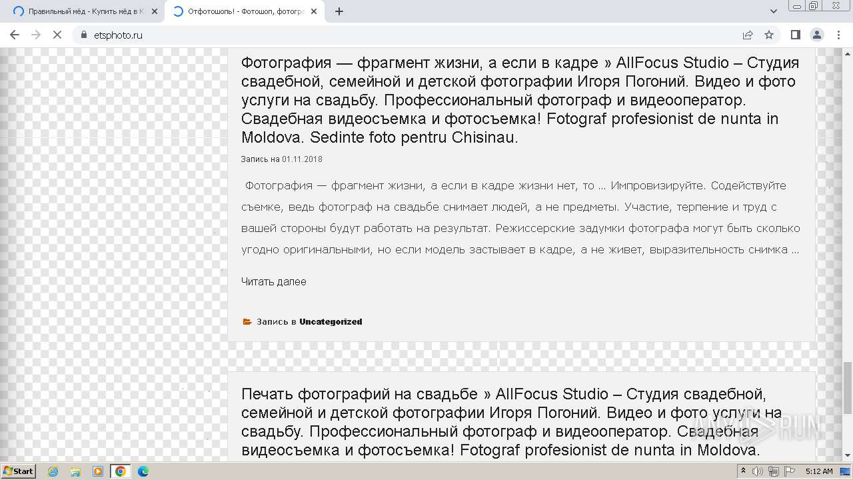
Task: Open the Фотография — фрагмент жизни article title
Action: point(520,100)
